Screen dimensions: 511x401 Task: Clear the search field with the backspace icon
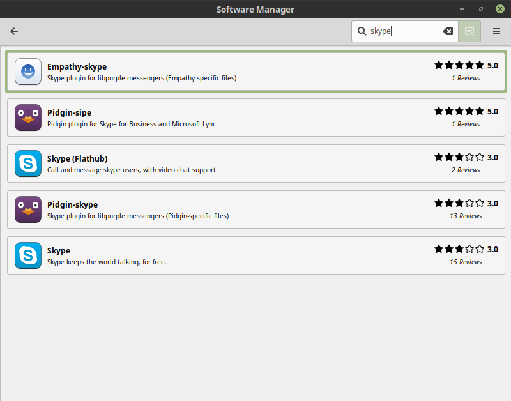[x=448, y=31]
